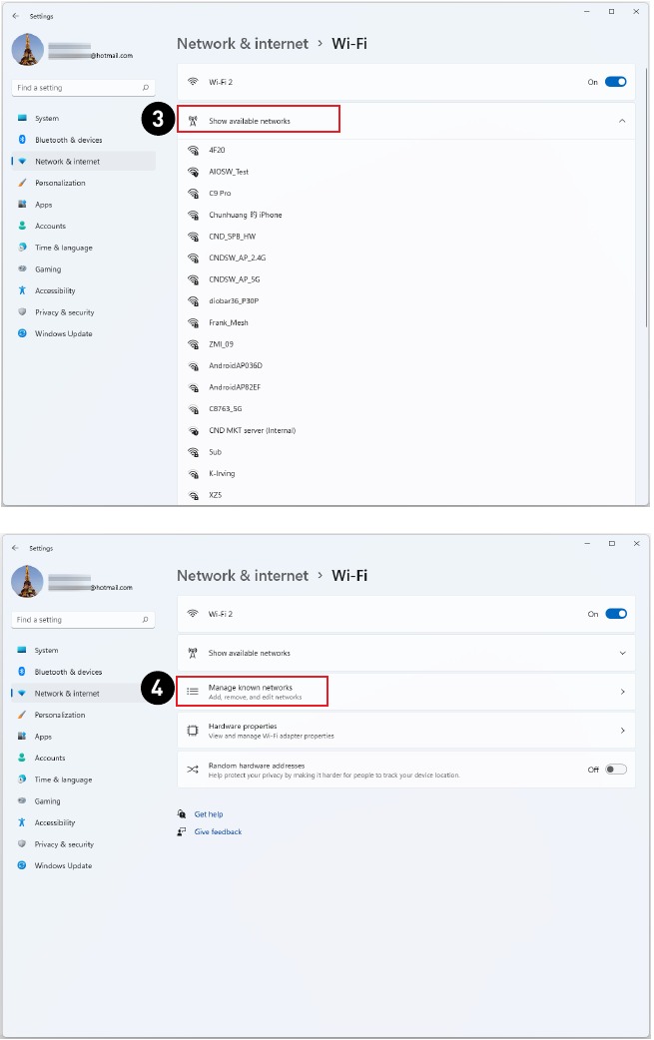
Task: Turn off the Wi-Fi 2 toggle in the upper window
Action: 615,82
